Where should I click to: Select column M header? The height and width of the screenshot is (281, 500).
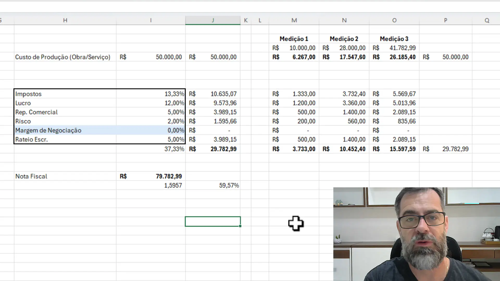[x=294, y=20]
